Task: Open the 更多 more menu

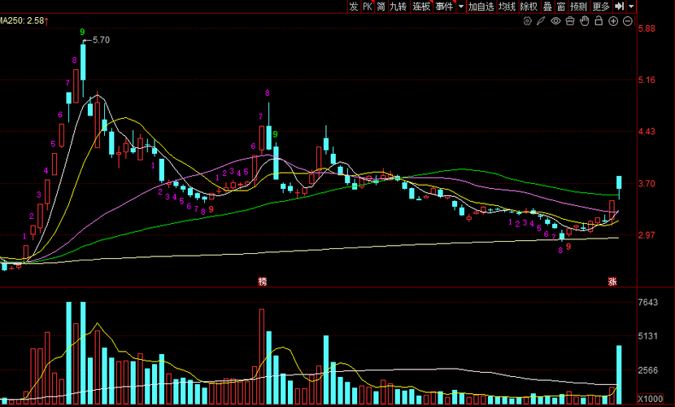Action: click(601, 7)
